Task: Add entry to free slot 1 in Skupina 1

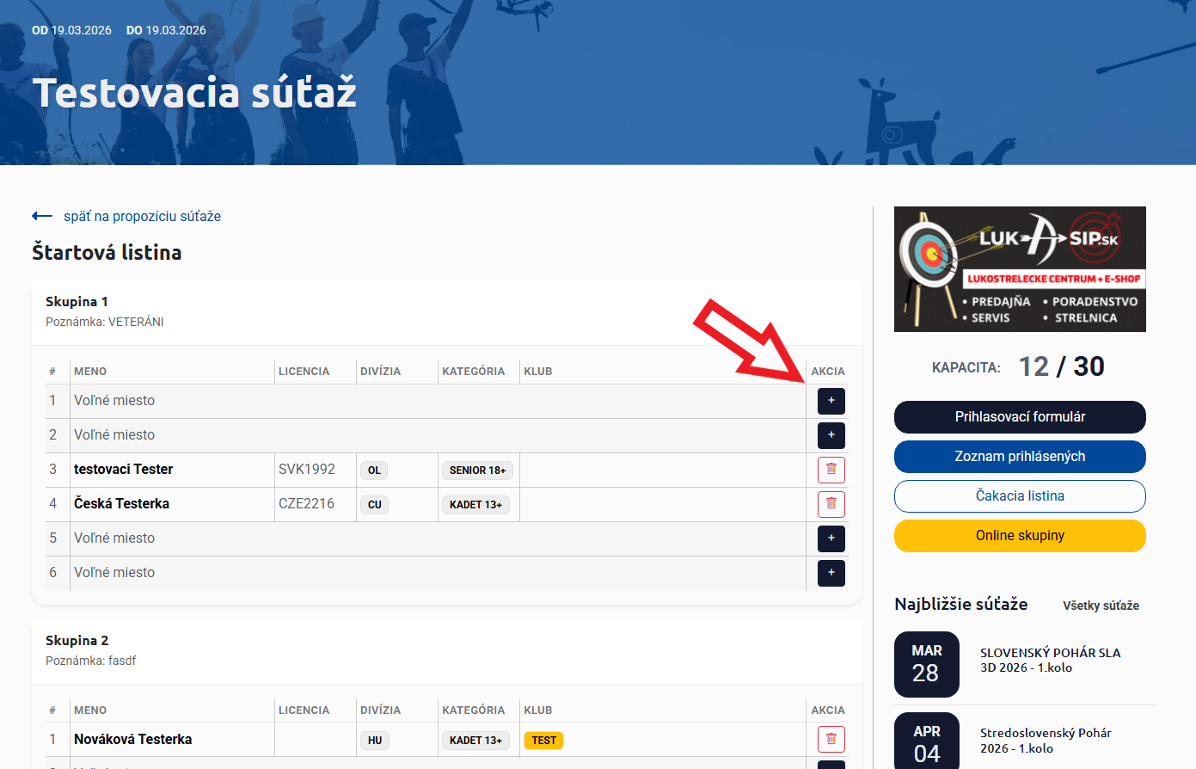Action: pyautogui.click(x=831, y=401)
